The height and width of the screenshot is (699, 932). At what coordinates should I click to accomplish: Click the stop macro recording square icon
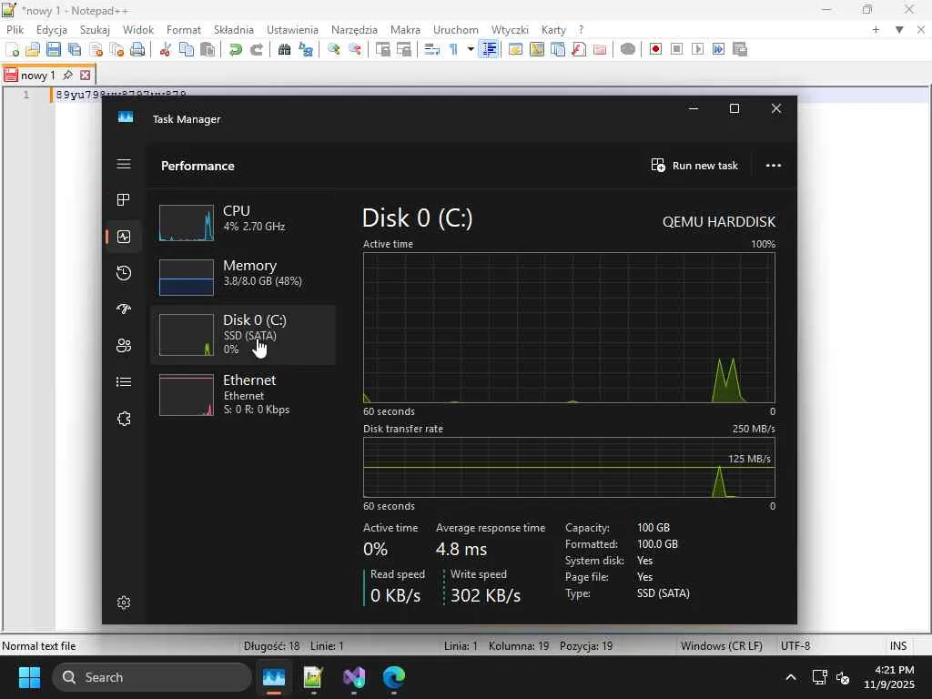click(x=676, y=49)
